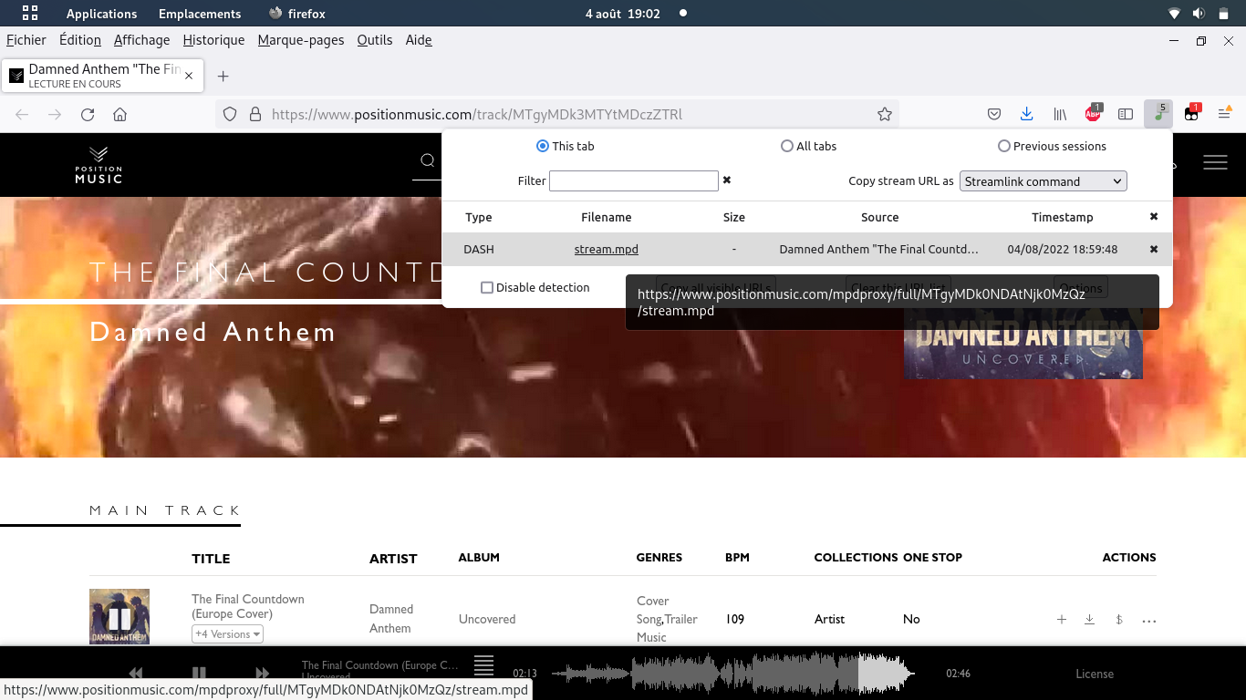Click the License button in player
Viewport: 1246px width, 700px height.
point(1095,674)
